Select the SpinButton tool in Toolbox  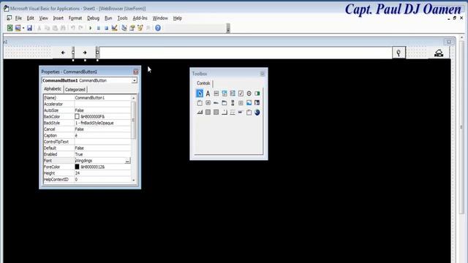[x=241, y=103]
